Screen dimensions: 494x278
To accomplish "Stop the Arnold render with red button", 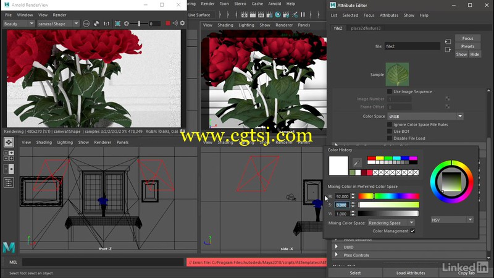I will tap(168, 23).
